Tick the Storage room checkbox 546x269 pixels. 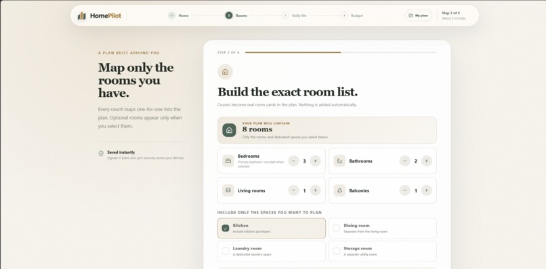click(336, 251)
